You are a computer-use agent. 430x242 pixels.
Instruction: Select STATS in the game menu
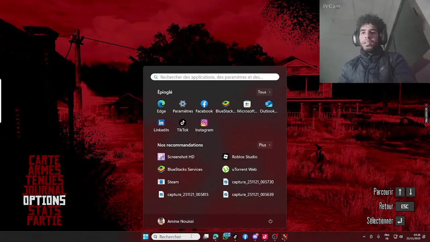tap(44, 211)
